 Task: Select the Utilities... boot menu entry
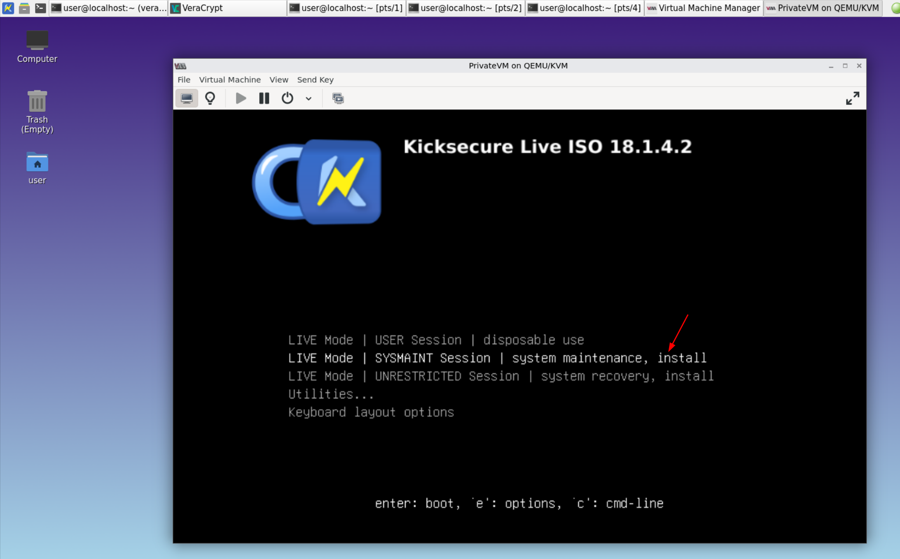[x=331, y=394]
